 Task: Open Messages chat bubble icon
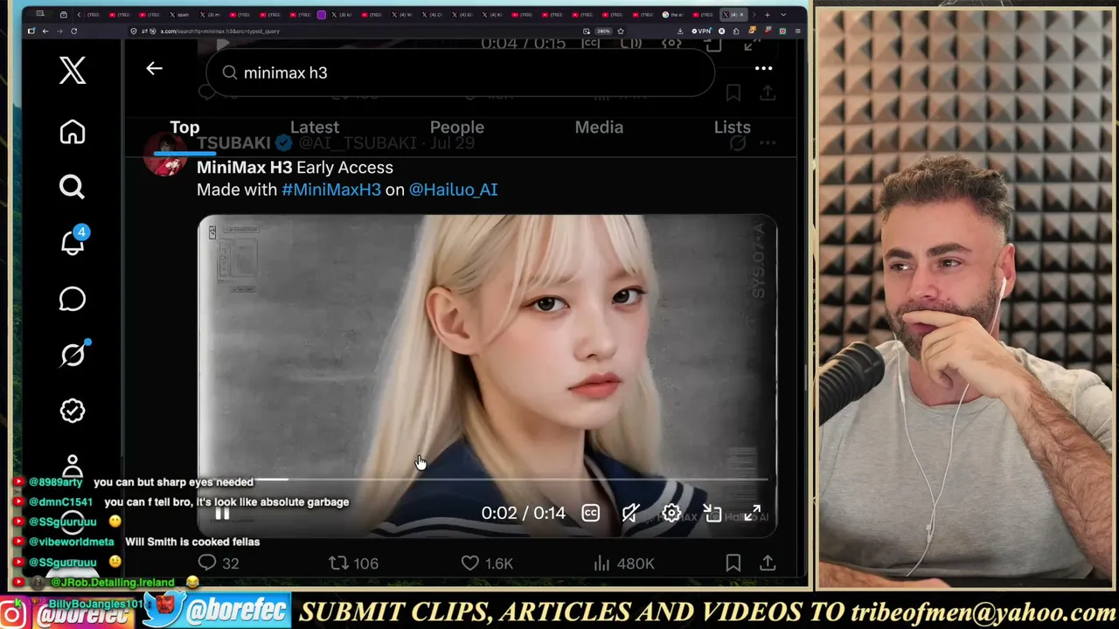(73, 299)
